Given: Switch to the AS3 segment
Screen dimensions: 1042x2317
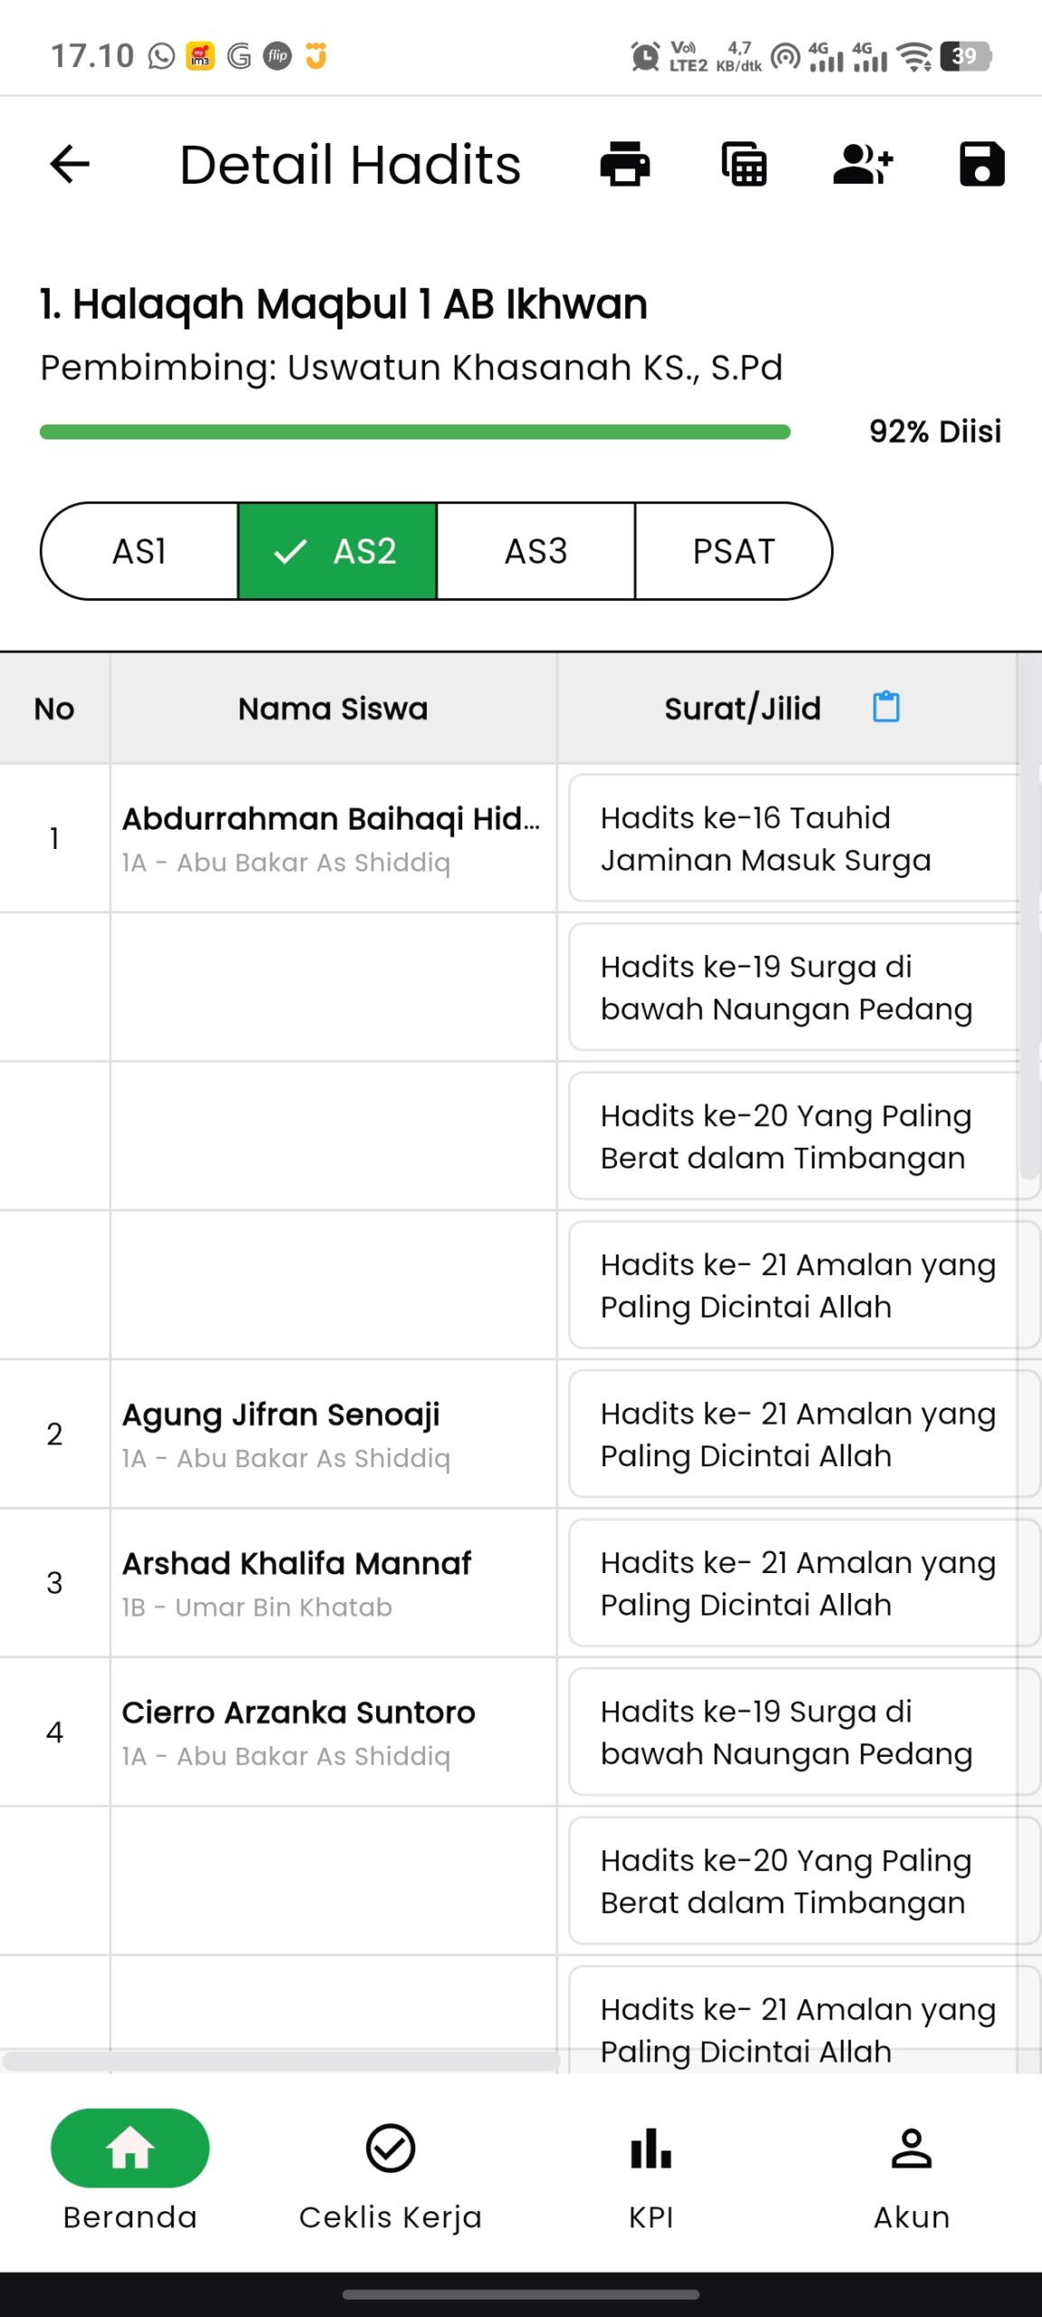Looking at the screenshot, I should click(535, 551).
